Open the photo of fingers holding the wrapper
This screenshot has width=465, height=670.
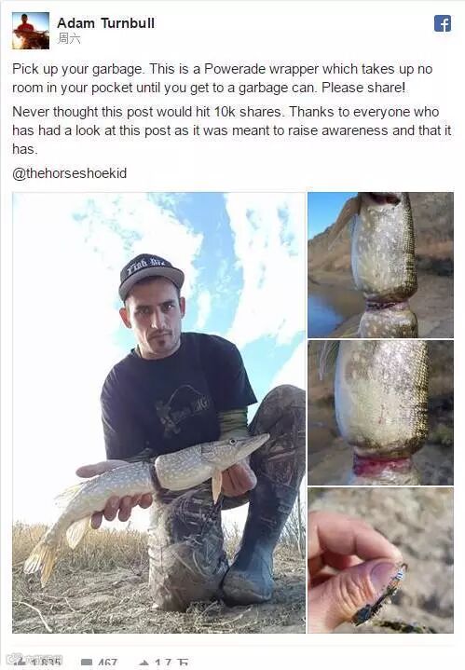(380, 560)
